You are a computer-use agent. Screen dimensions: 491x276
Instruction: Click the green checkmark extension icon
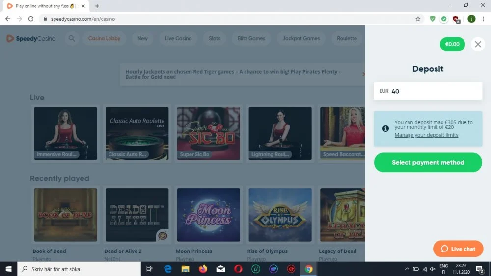[444, 19]
